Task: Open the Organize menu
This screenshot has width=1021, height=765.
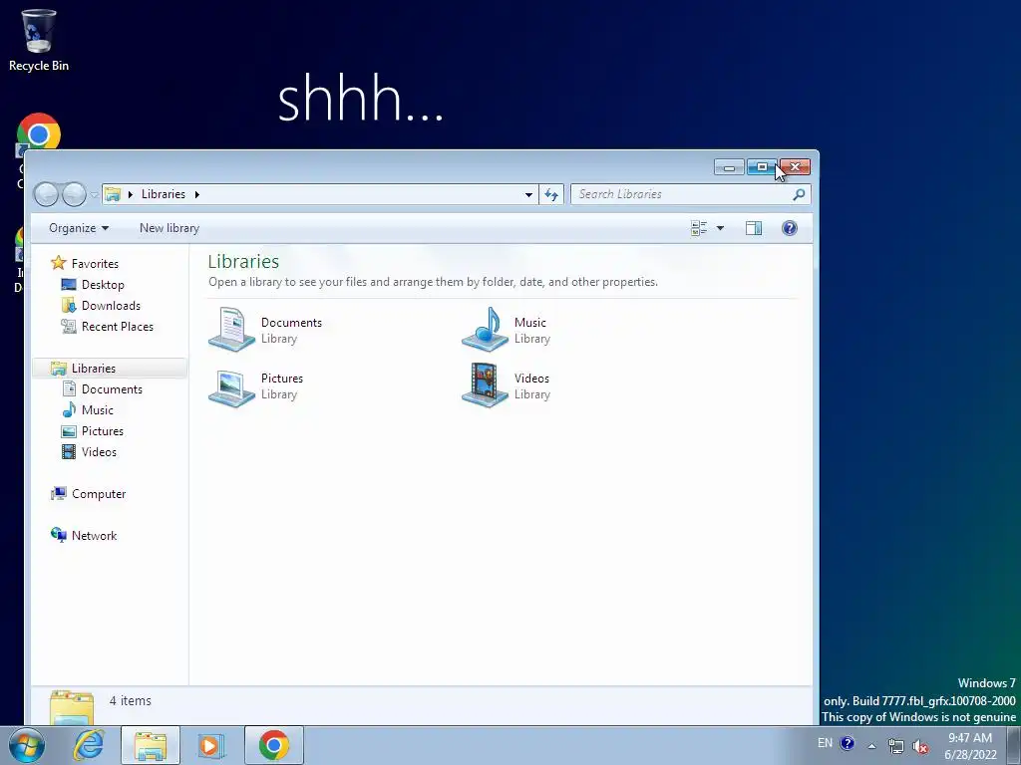Action: coord(79,228)
